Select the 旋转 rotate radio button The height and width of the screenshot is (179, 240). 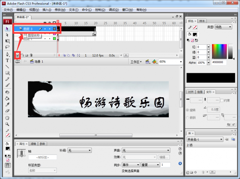coord(187,110)
